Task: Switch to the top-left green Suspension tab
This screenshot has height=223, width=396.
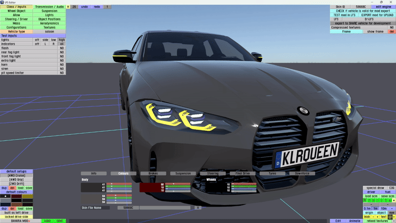Action: click(x=49, y=11)
